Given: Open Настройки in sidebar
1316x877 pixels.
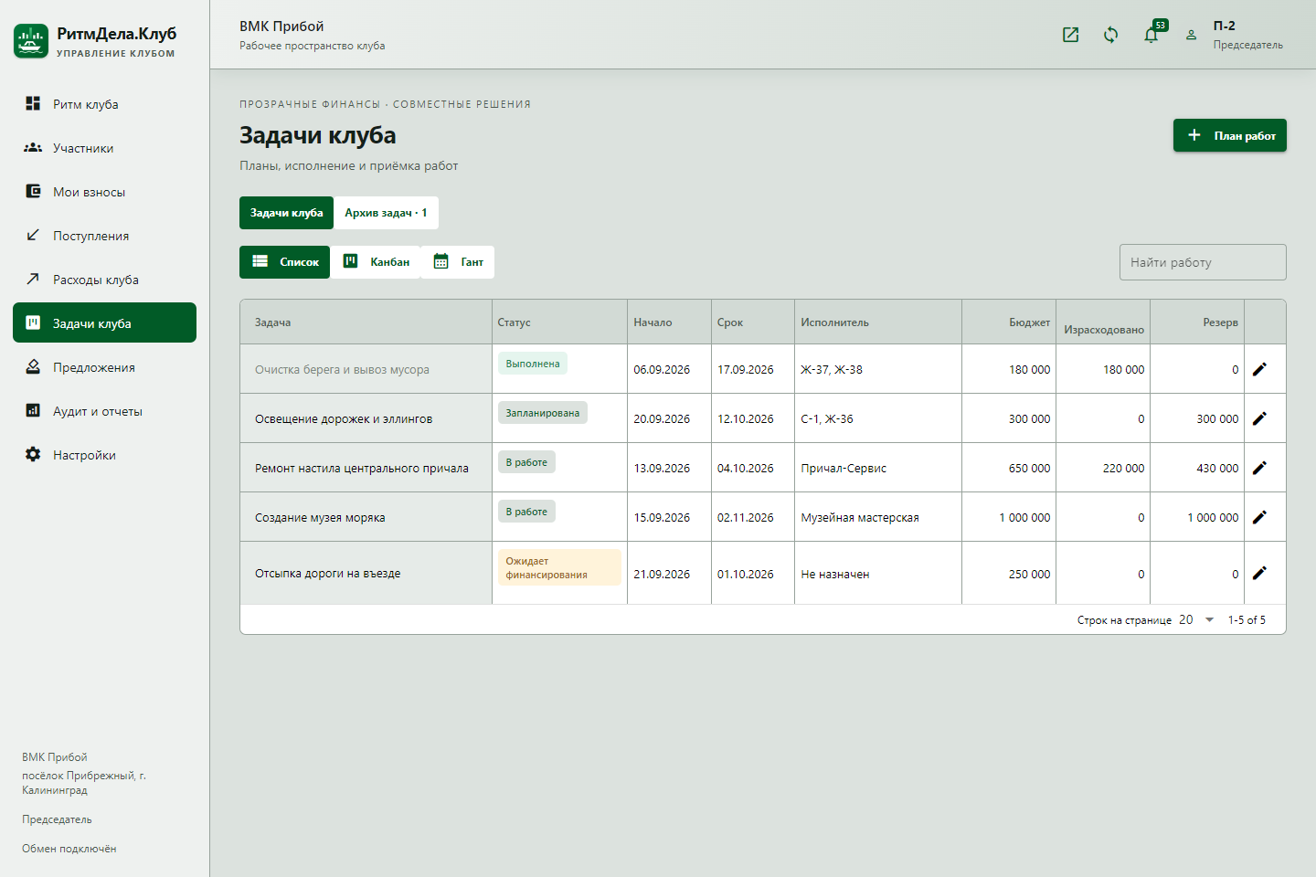Looking at the screenshot, I should 104,454.
